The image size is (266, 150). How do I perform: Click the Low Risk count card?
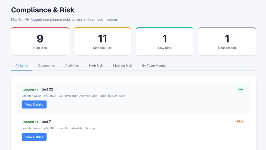point(164,41)
